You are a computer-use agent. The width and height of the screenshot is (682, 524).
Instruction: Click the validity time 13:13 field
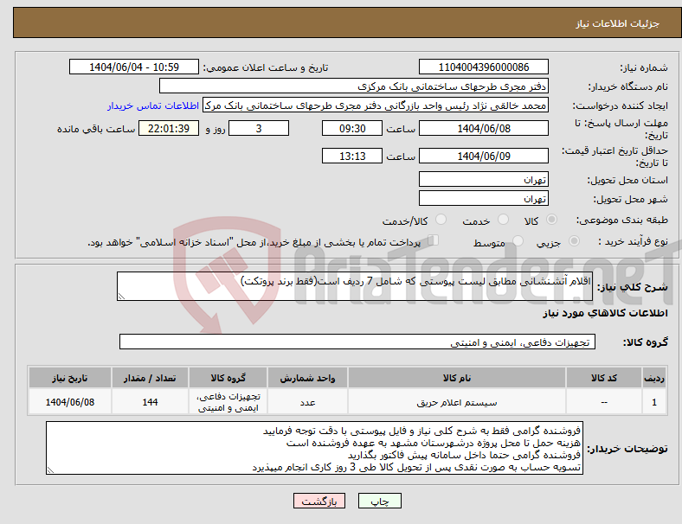pos(352,156)
